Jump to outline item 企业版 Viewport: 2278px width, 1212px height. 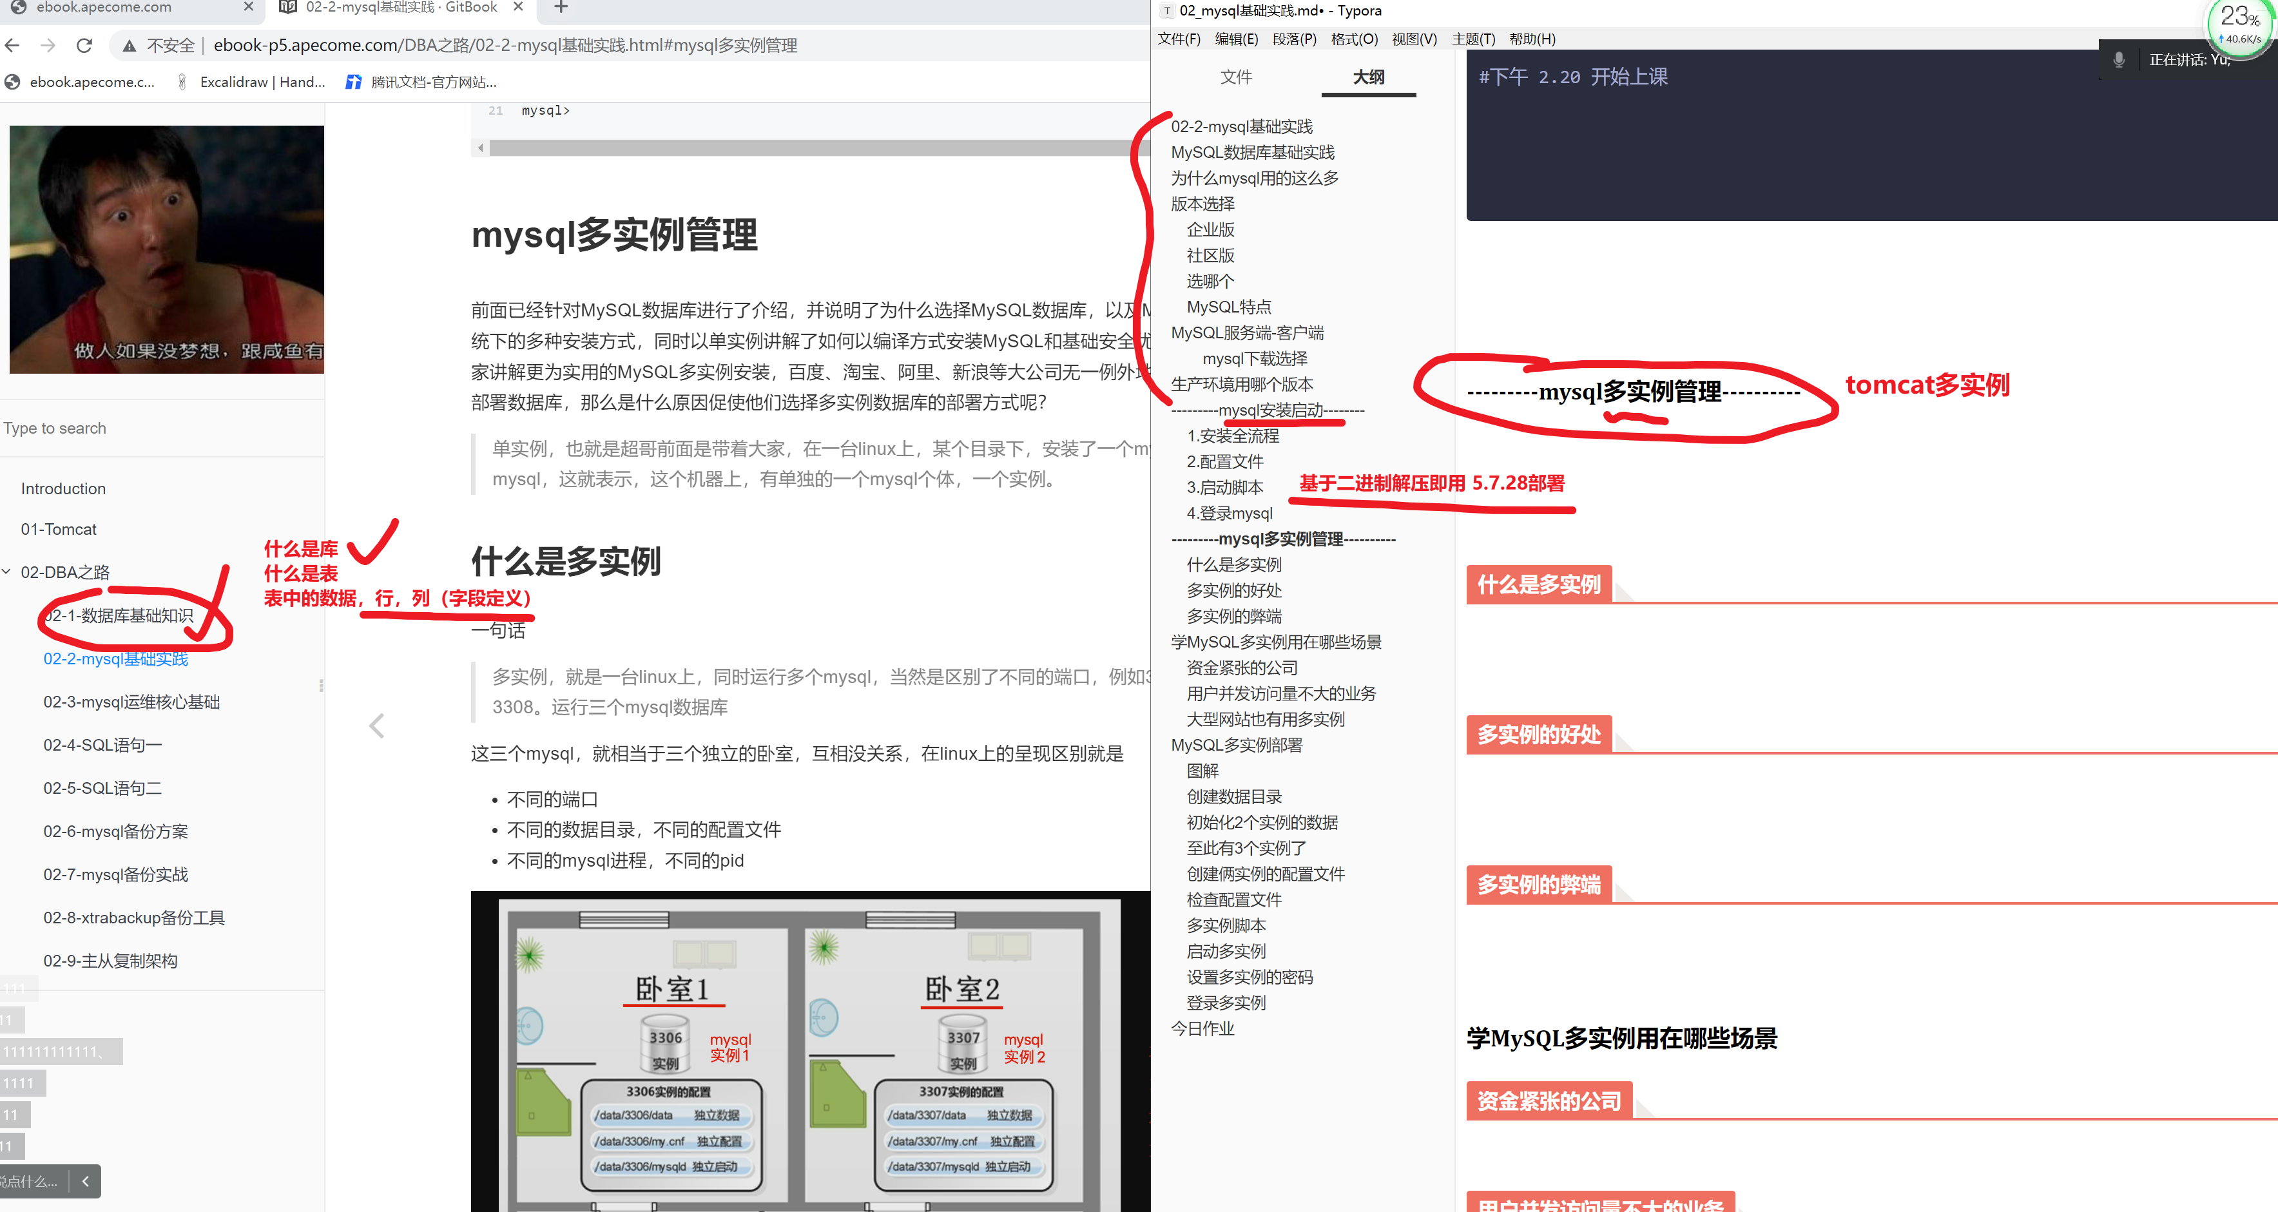coord(1211,230)
